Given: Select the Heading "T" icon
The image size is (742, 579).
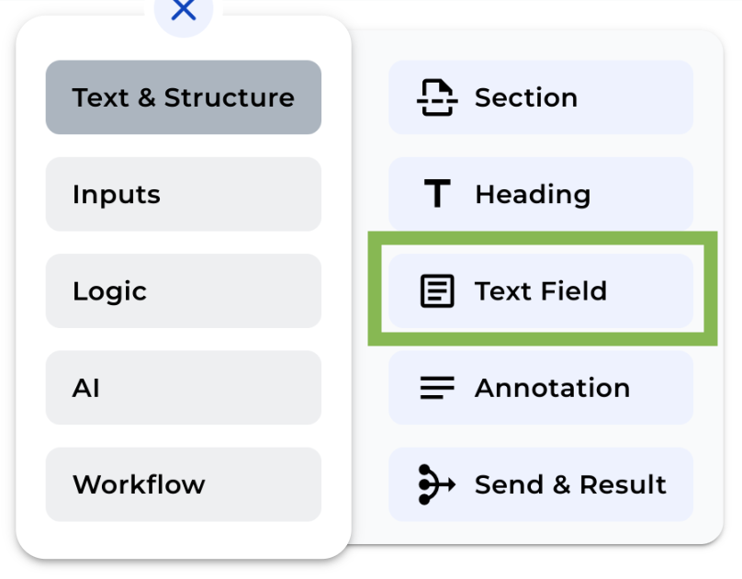Looking at the screenshot, I should pos(436,194).
